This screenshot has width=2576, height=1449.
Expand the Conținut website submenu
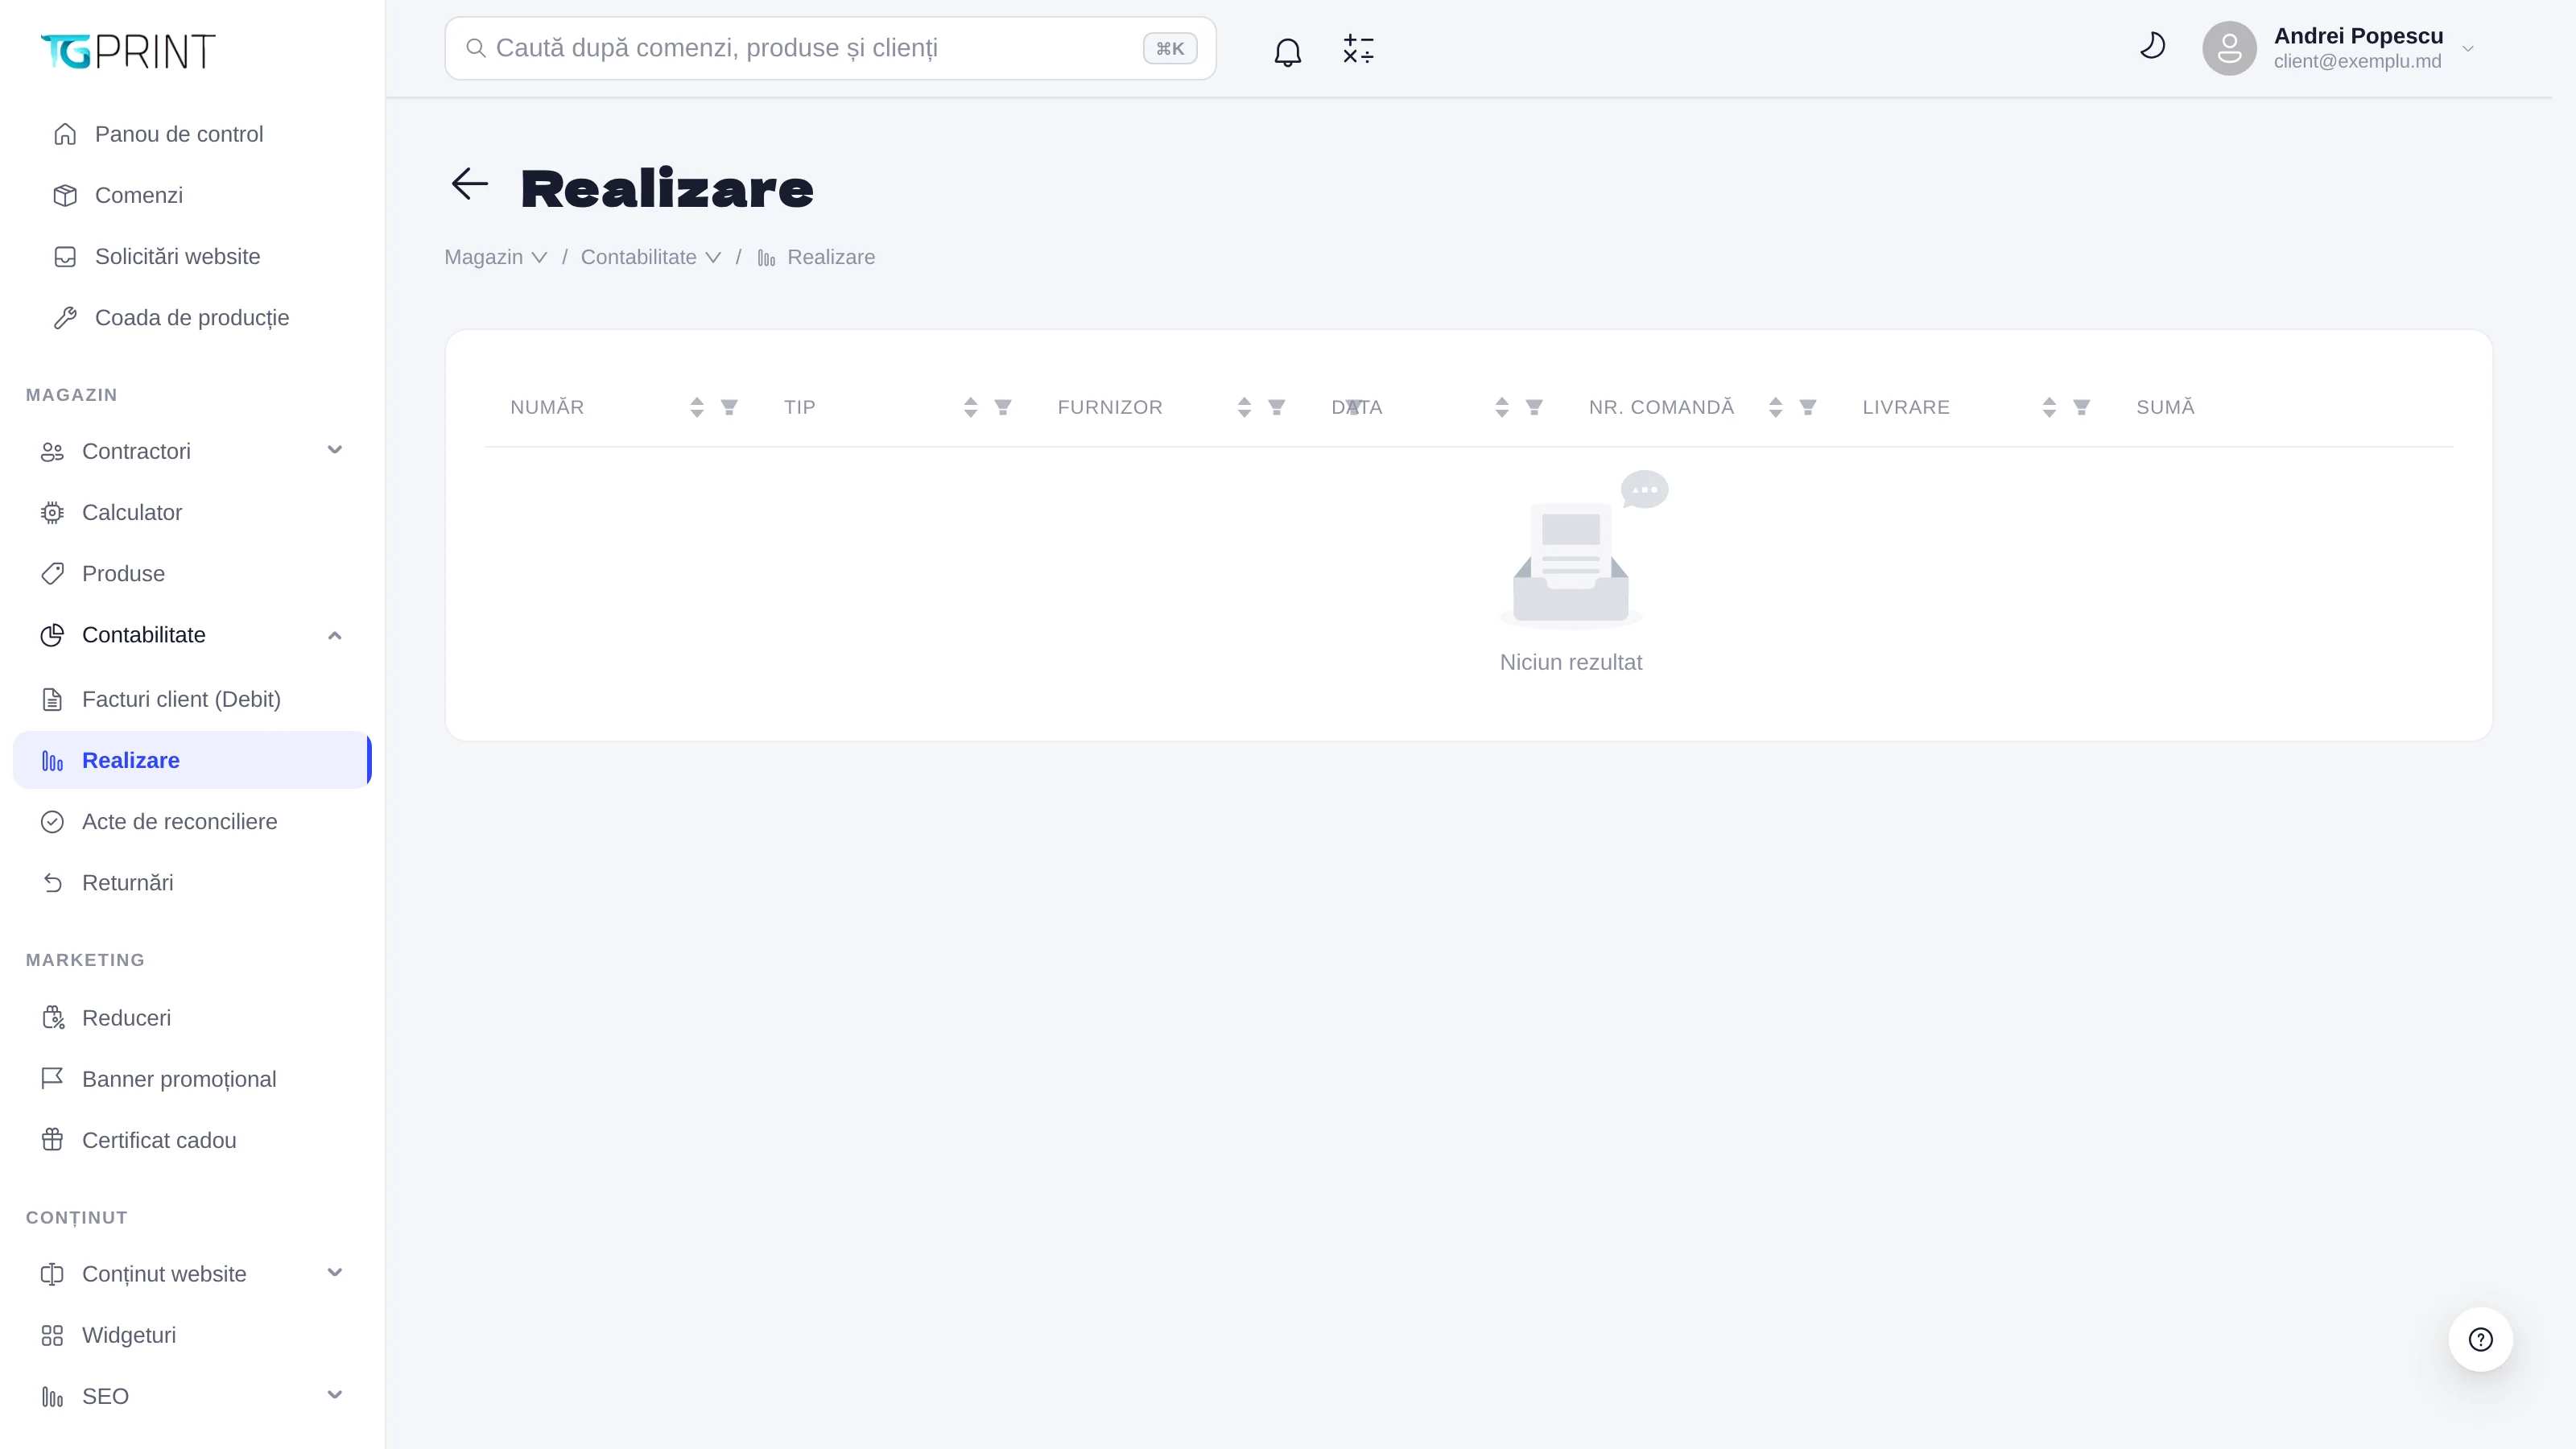pyautogui.click(x=335, y=1273)
